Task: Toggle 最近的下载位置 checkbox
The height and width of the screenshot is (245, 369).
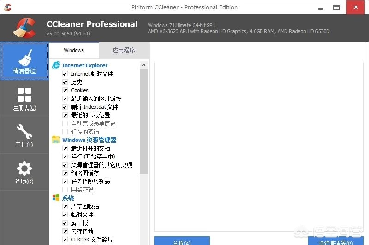Action: tap(65, 115)
